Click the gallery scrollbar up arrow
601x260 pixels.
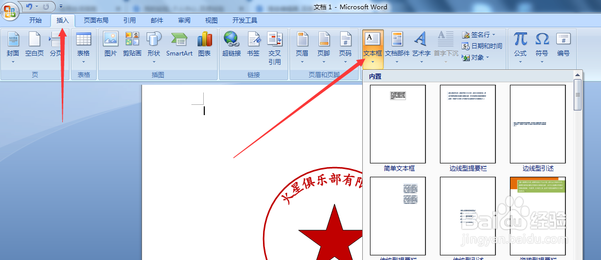[578, 75]
